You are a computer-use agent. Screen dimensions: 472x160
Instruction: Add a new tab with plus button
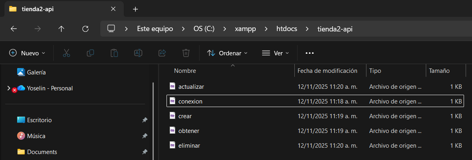click(x=135, y=9)
